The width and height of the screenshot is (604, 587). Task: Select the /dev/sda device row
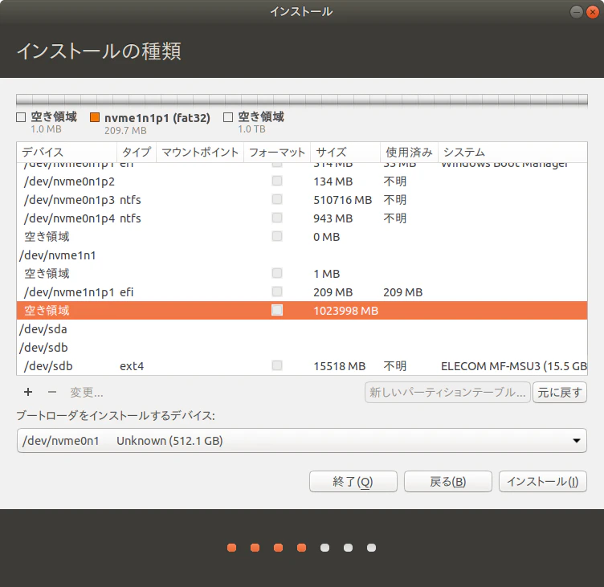click(302, 329)
